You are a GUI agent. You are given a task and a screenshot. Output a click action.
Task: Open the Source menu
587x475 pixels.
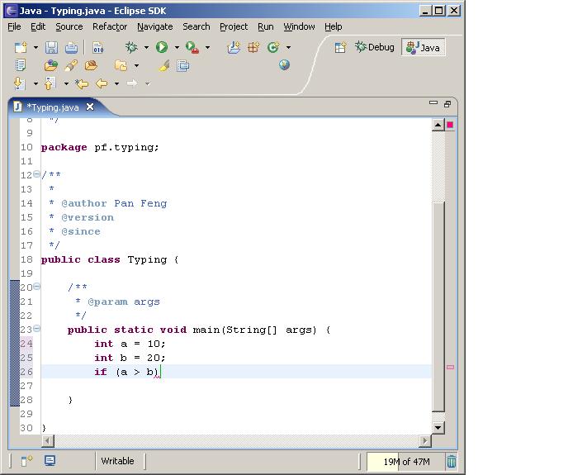click(x=69, y=26)
